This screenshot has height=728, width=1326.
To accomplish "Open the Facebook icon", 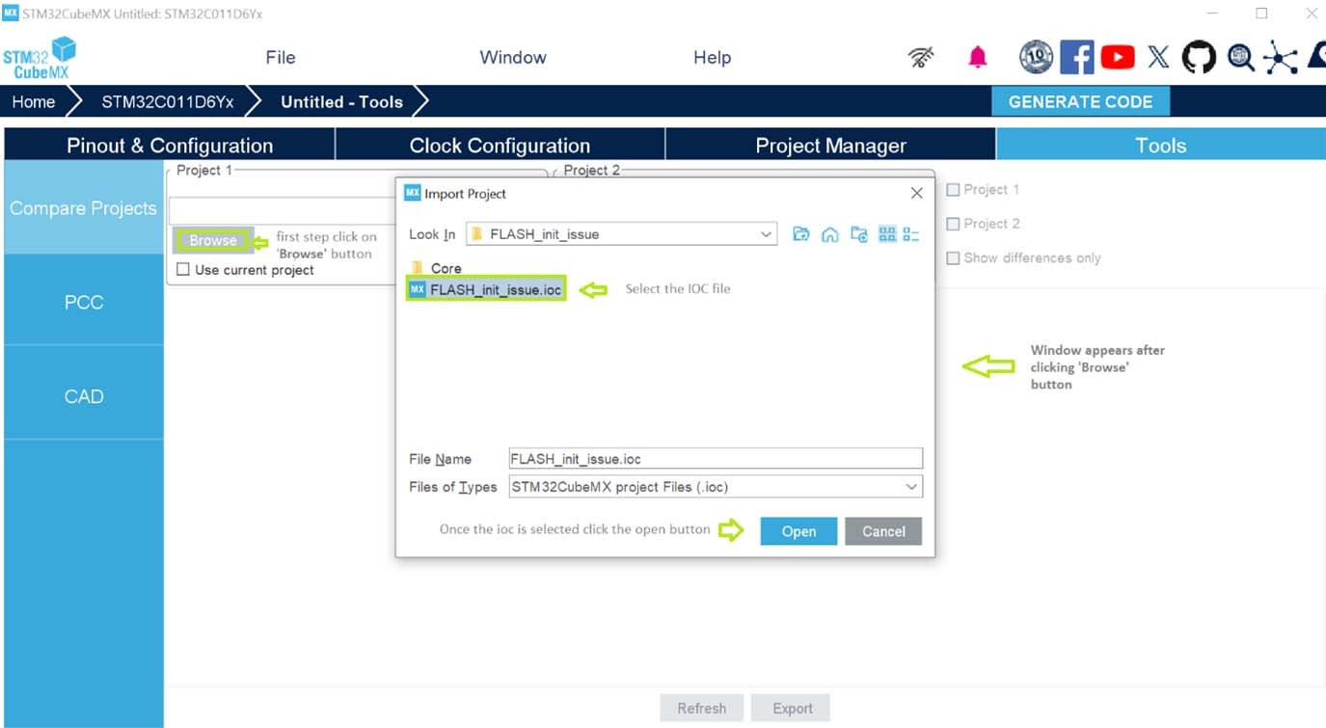I will pos(1076,58).
